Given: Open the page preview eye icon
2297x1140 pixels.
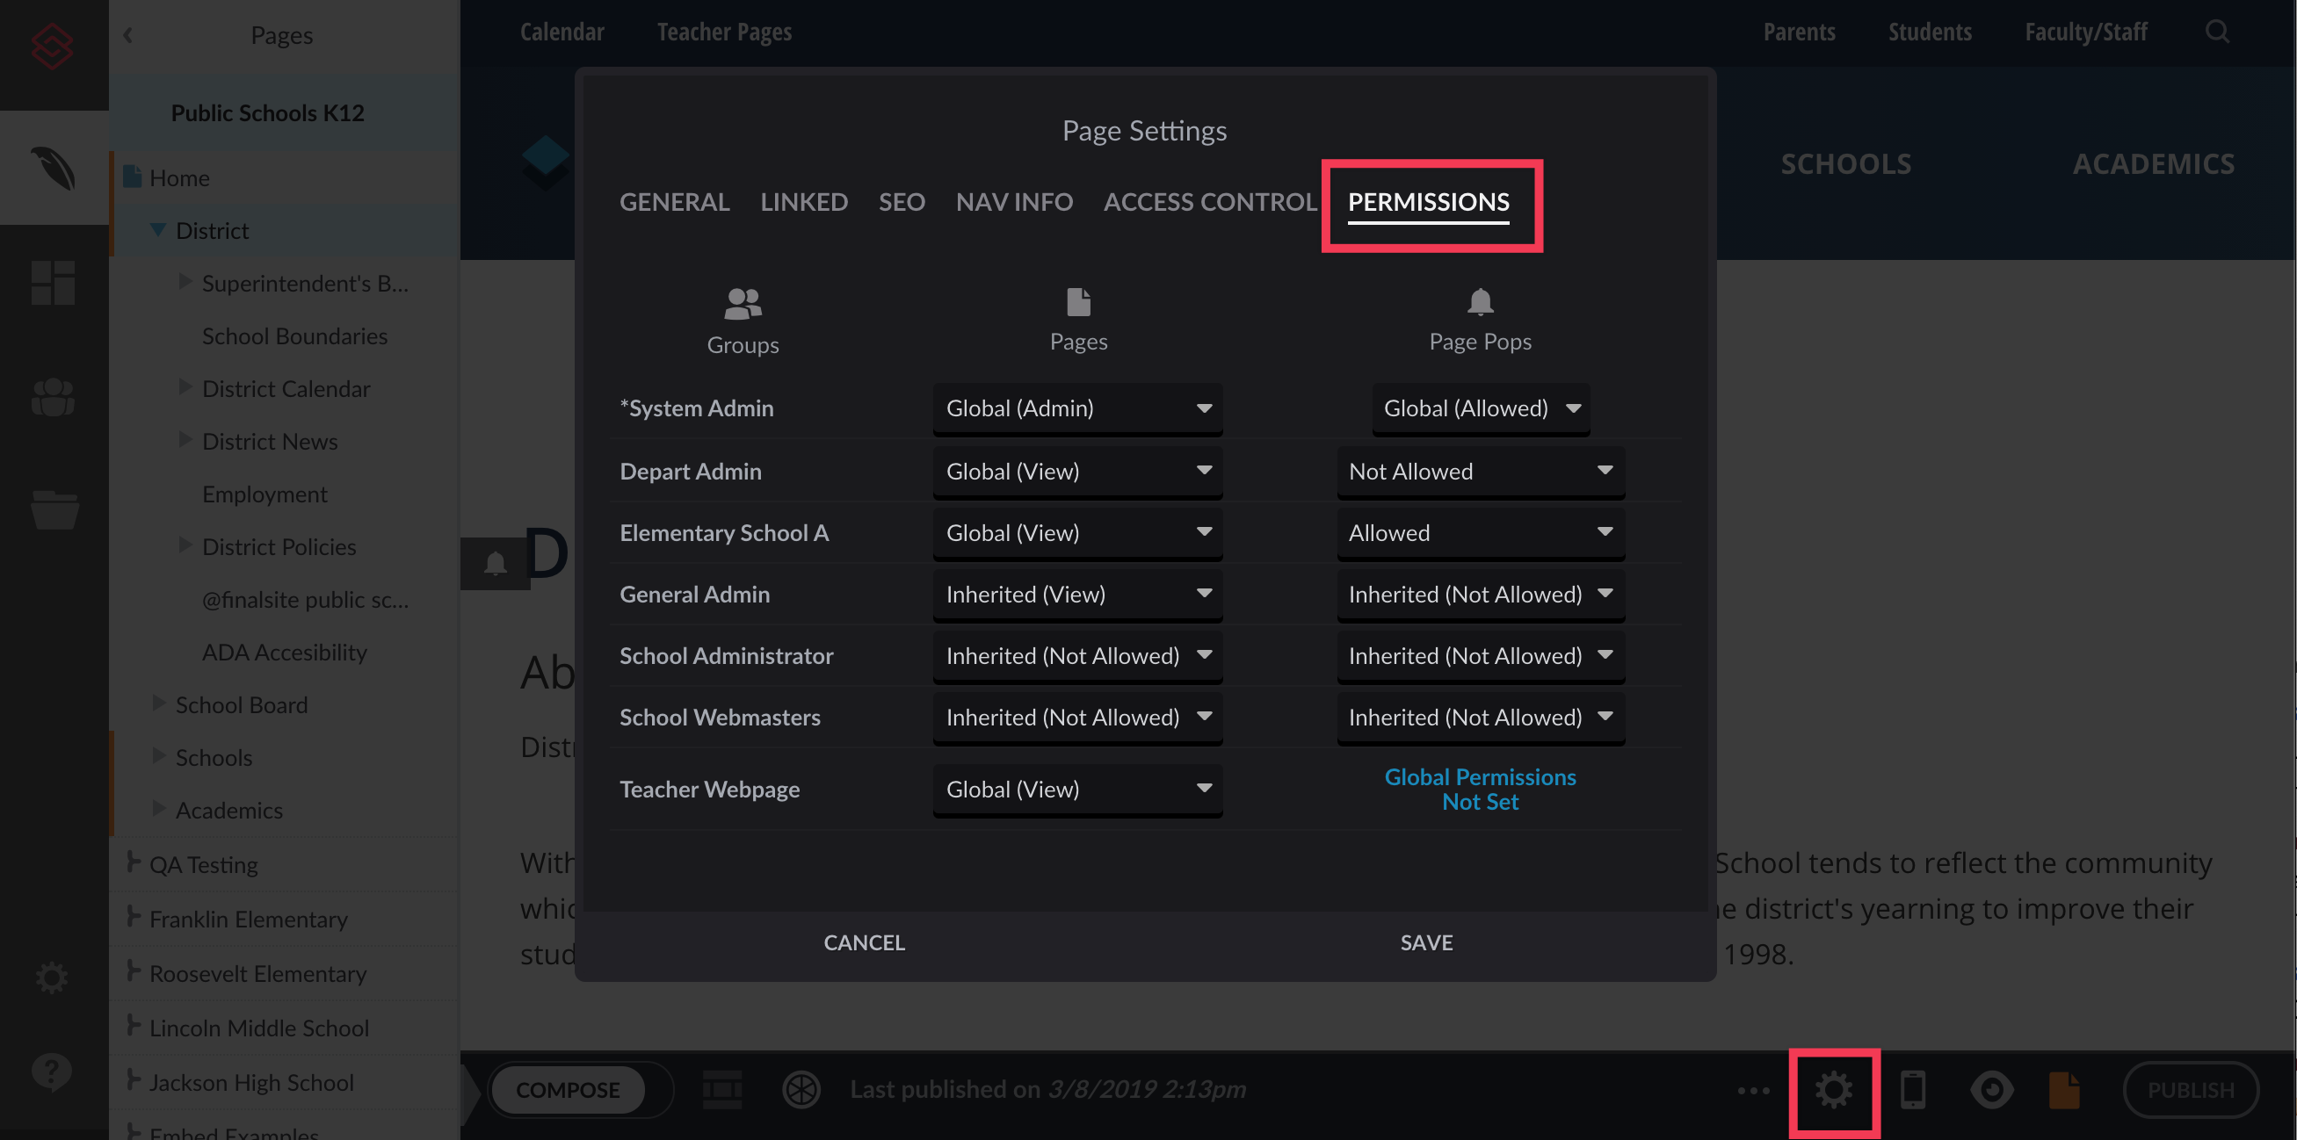Looking at the screenshot, I should click(x=1994, y=1089).
